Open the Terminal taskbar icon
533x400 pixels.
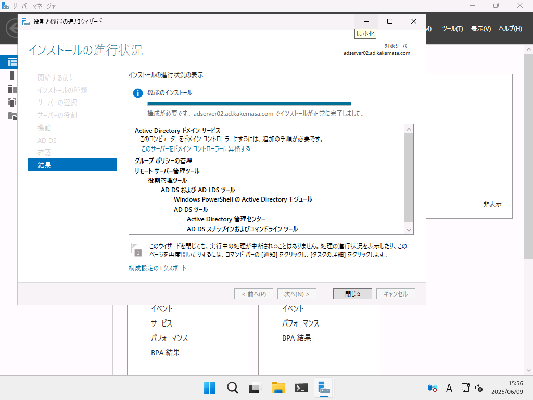tap(301, 387)
